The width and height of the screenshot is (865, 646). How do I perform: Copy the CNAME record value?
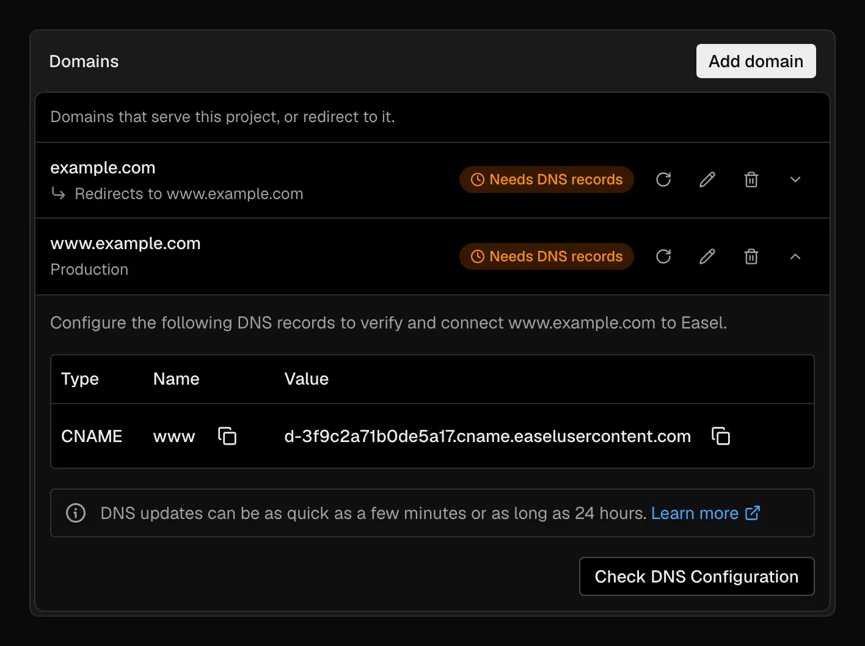coord(721,436)
